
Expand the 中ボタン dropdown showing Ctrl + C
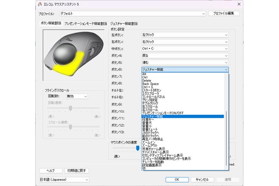[x=185, y=49]
